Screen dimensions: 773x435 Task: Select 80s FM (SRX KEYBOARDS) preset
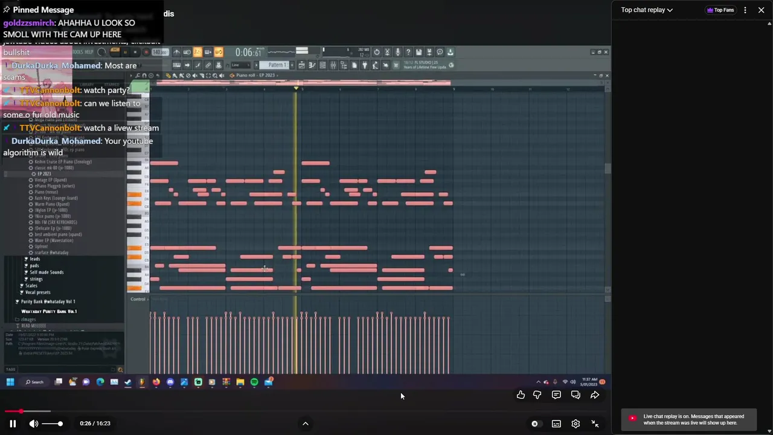[56, 222]
